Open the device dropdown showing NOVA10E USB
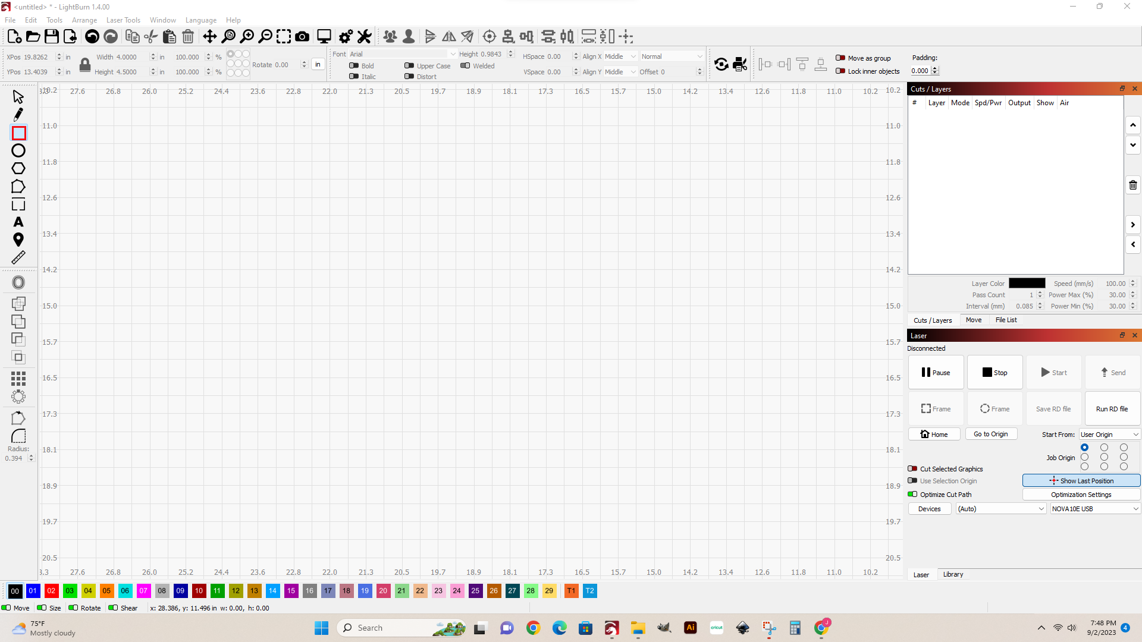The height and width of the screenshot is (642, 1142). tap(1094, 509)
